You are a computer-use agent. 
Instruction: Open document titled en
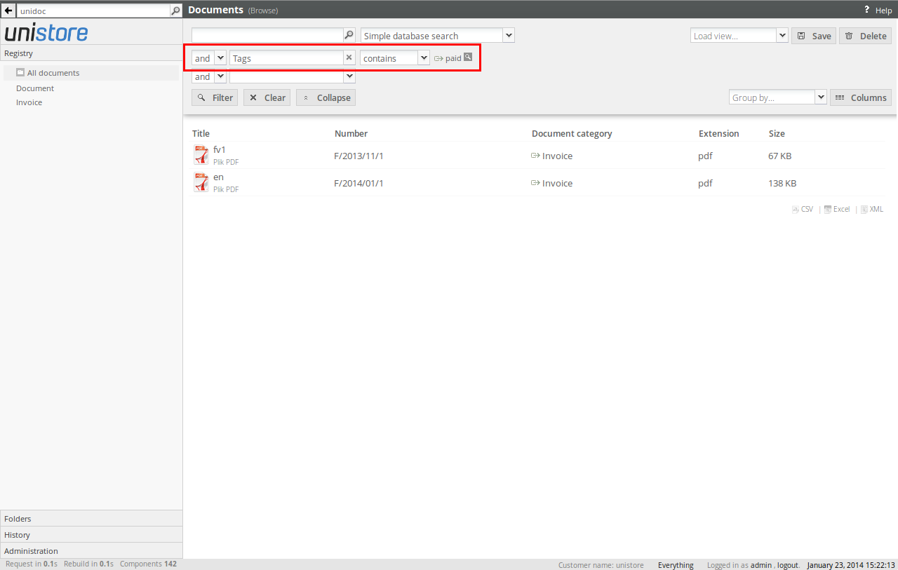pos(218,177)
